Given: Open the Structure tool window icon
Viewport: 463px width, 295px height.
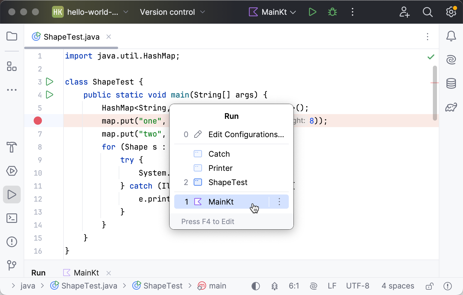Looking at the screenshot, I should [x=12, y=66].
